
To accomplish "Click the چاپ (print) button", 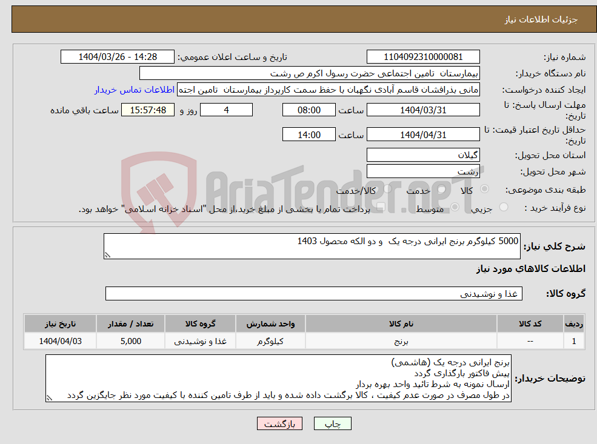I will pyautogui.click(x=332, y=423).
